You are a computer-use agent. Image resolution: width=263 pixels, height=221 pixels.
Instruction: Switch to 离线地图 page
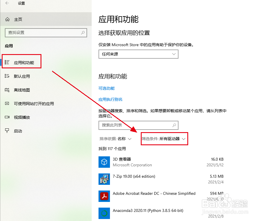[46, 90]
